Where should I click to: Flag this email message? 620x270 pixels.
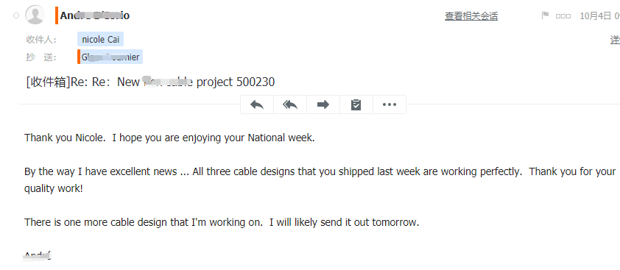(x=546, y=15)
